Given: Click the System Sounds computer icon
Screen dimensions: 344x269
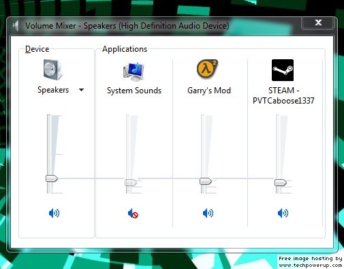Looking at the screenshot, I should click(134, 72).
